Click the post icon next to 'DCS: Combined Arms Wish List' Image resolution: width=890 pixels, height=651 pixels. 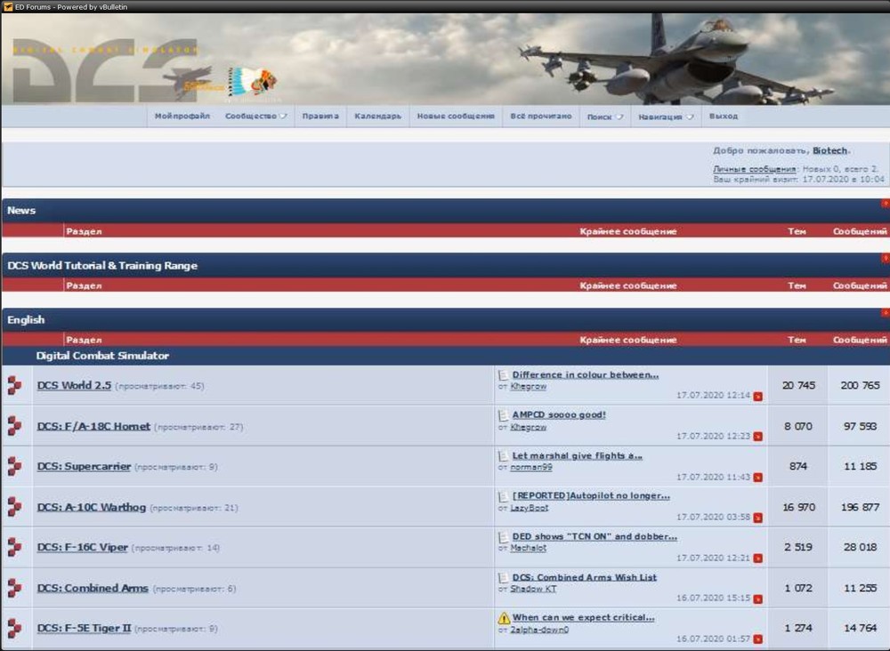pyautogui.click(x=504, y=578)
